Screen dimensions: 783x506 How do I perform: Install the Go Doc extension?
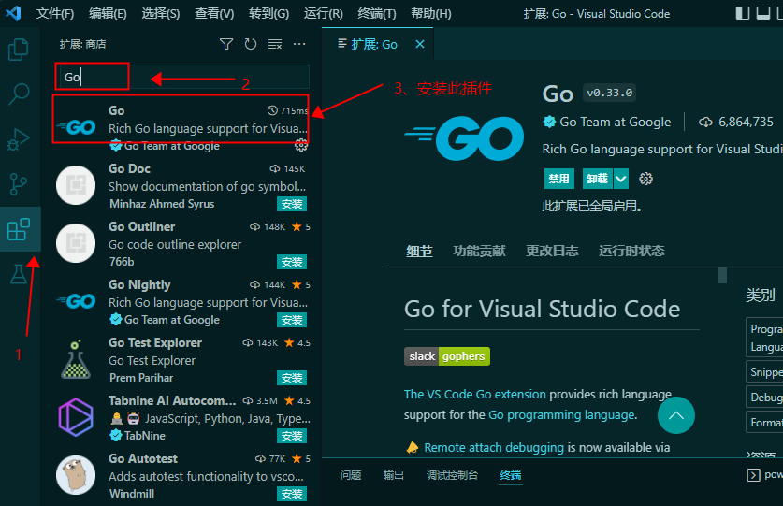click(292, 204)
